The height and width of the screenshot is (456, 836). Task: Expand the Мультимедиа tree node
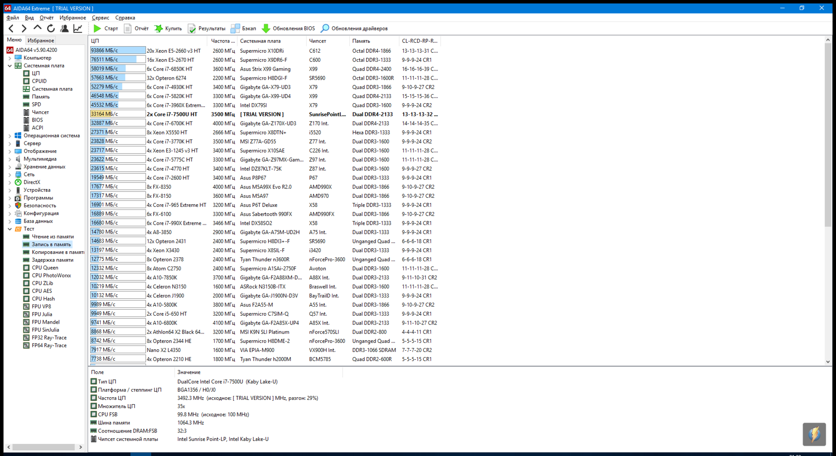tap(10, 159)
